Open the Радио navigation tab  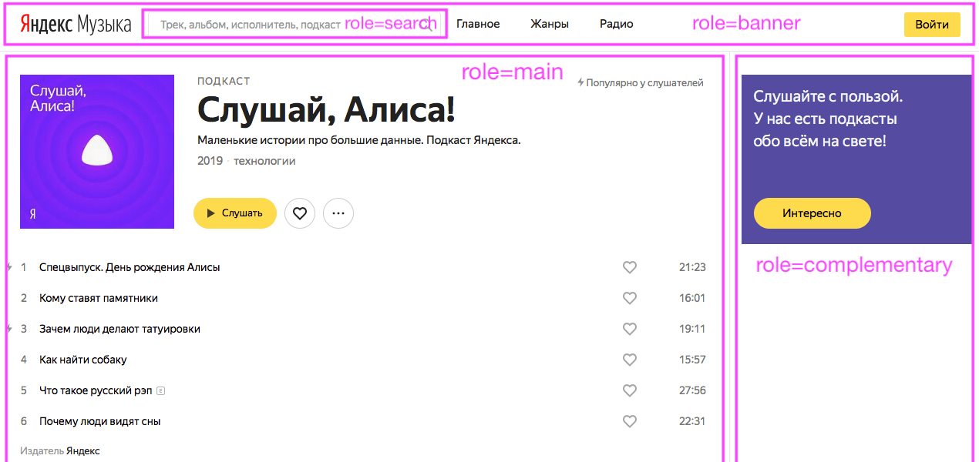pyautogui.click(x=617, y=24)
